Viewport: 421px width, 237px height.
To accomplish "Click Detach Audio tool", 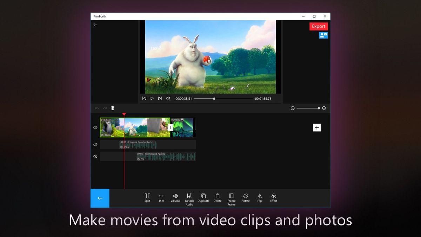I will 189,199.
